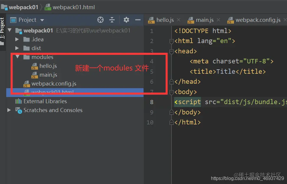Viewport: 287px width, 184px height.
Task: Click the locate/scroll-from-source crosshair icon
Action: click(x=100, y=20)
